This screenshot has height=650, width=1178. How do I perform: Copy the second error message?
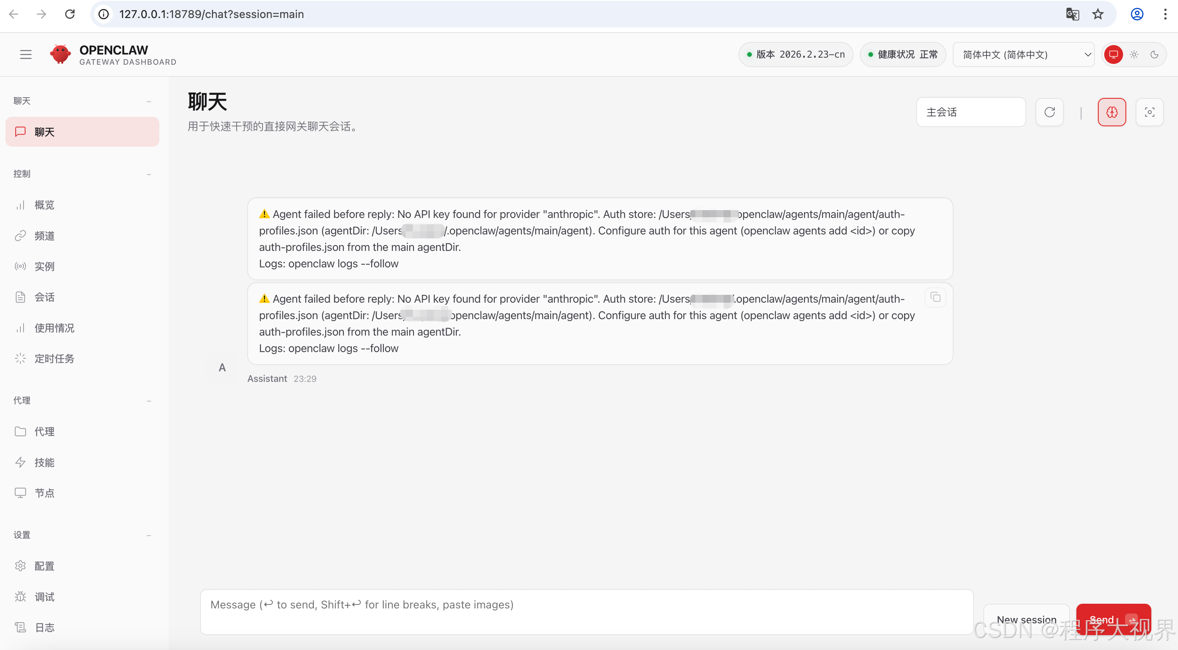(x=935, y=298)
